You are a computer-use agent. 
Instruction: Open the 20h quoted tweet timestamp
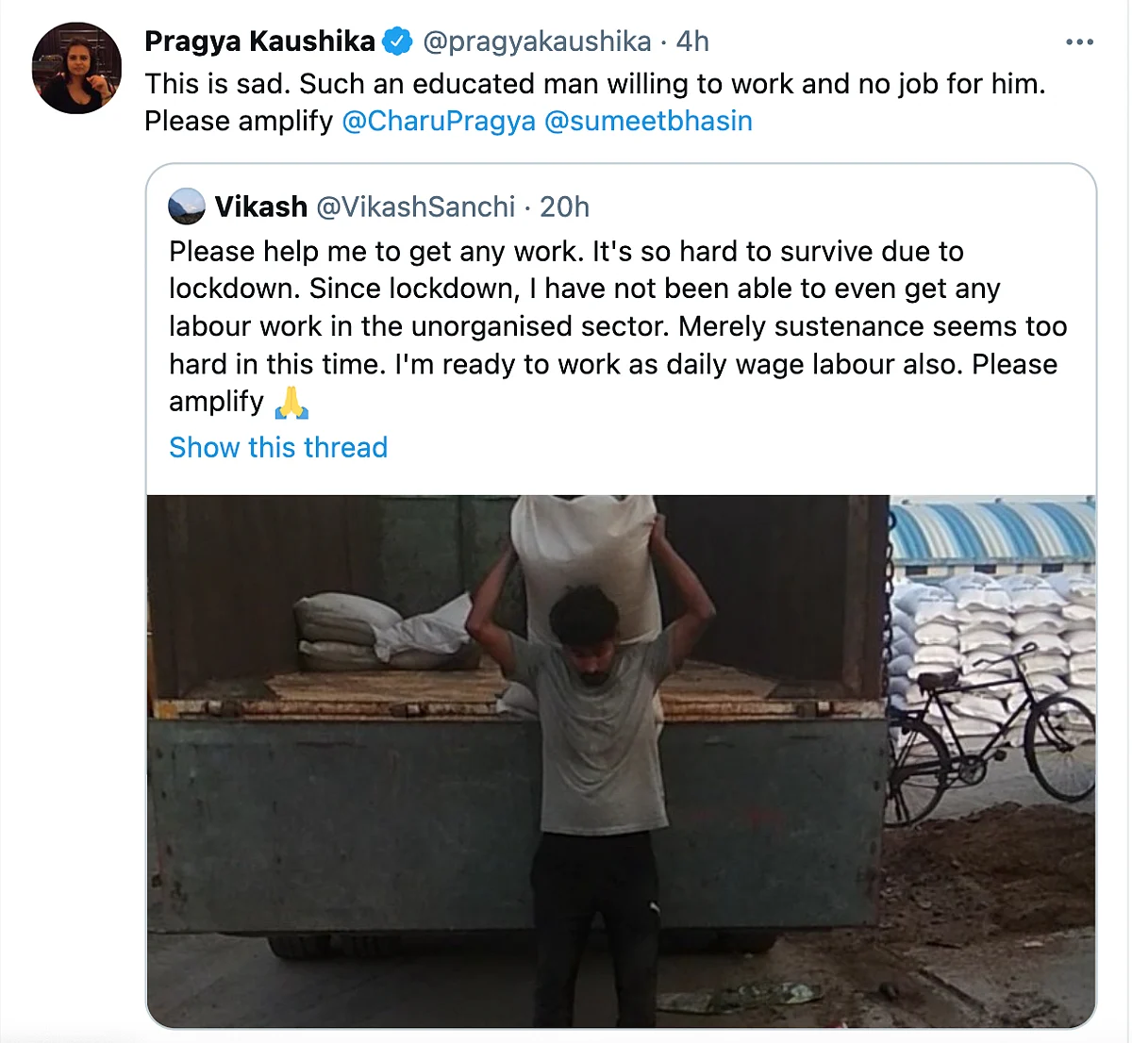564,207
